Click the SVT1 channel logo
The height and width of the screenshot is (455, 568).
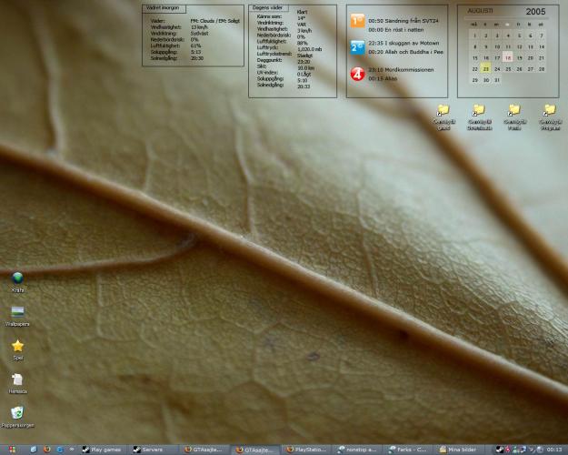pyautogui.click(x=357, y=20)
